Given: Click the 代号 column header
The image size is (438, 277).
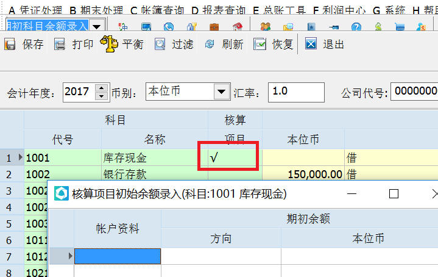Looking at the screenshot, I should 63,139.
